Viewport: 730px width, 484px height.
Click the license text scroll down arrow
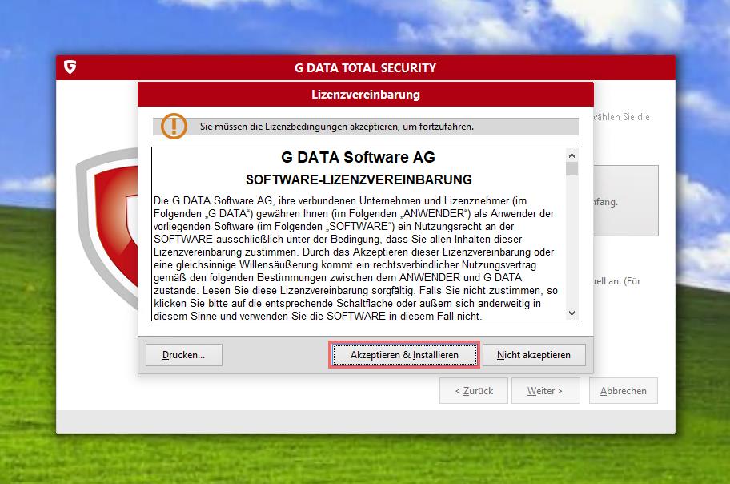tap(572, 313)
